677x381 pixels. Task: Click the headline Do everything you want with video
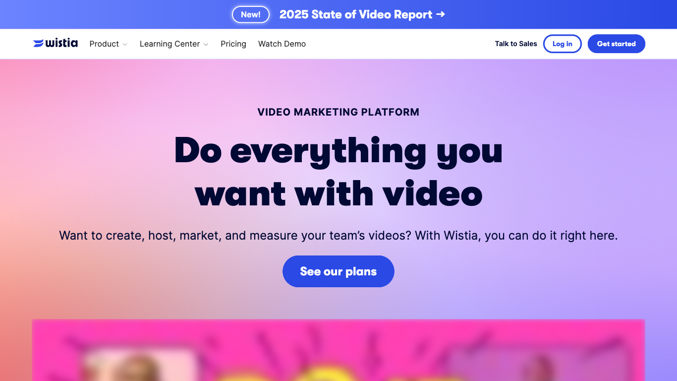(x=338, y=171)
